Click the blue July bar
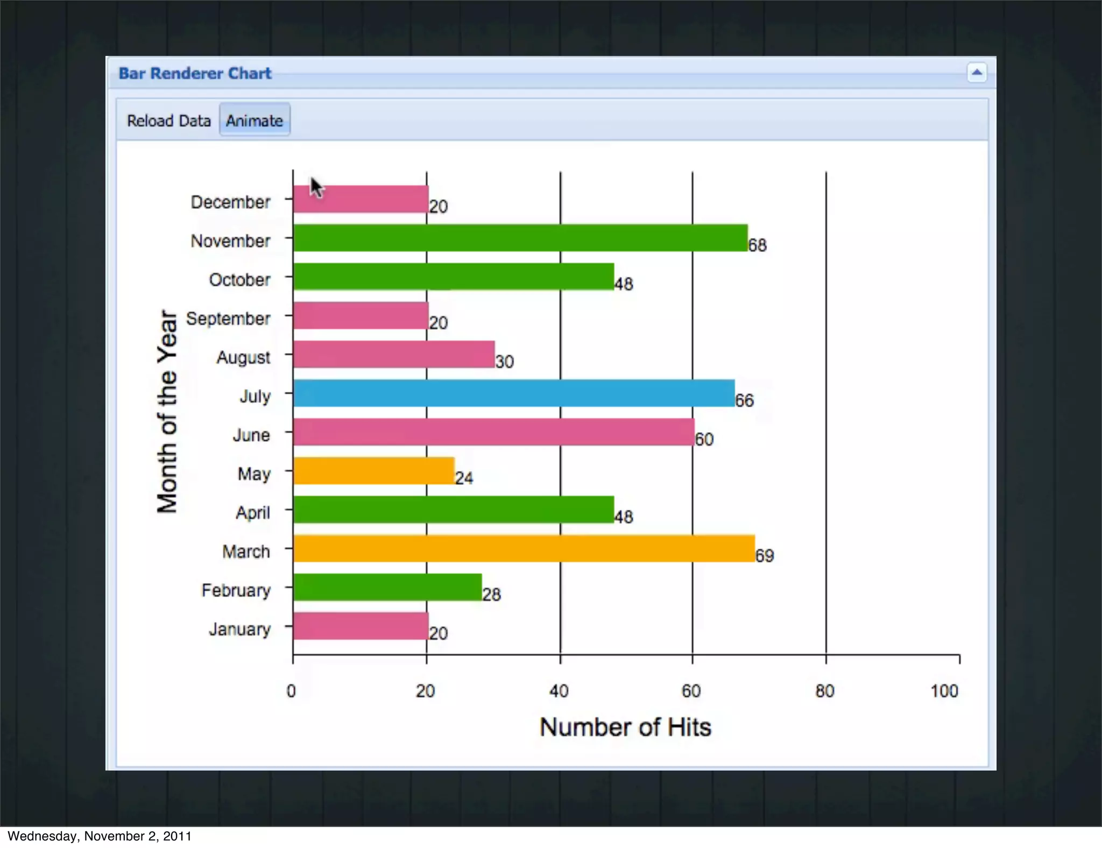This screenshot has height=848, width=1102. point(514,393)
